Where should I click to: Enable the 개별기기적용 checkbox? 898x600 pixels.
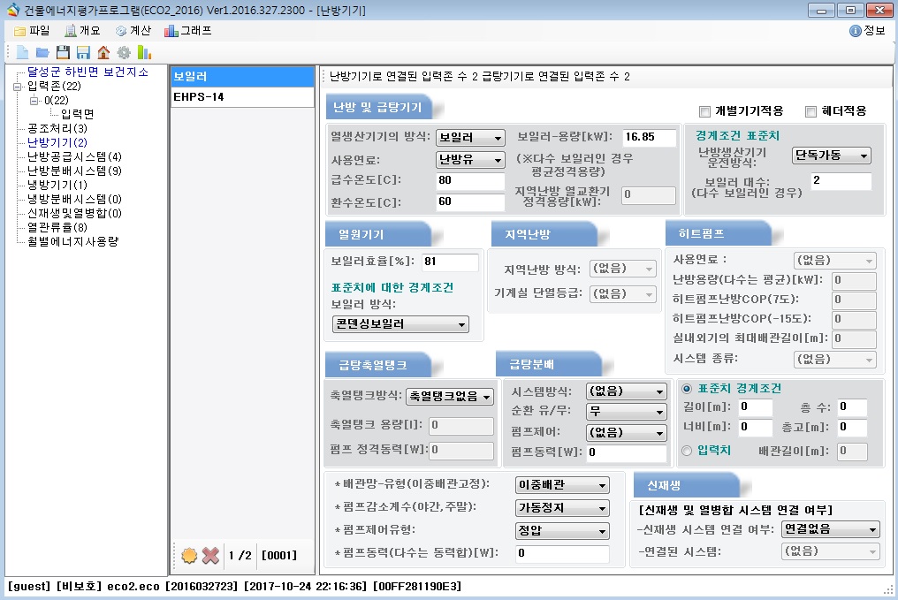(x=704, y=111)
